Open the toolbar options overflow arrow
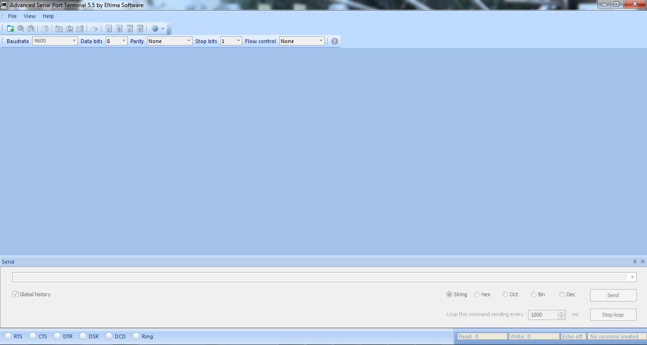 (169, 33)
